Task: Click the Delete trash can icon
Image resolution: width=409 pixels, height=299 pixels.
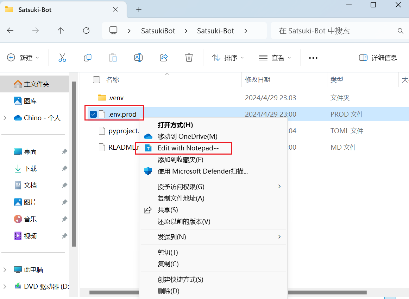Action: click(189, 58)
